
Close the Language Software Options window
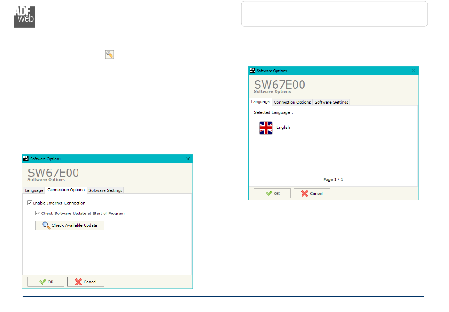pyautogui.click(x=413, y=71)
